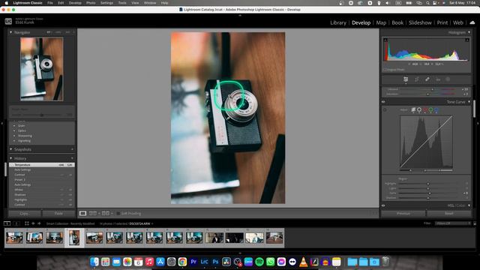Click the second window display icon
This screenshot has height=270, width=480.
click(16, 223)
